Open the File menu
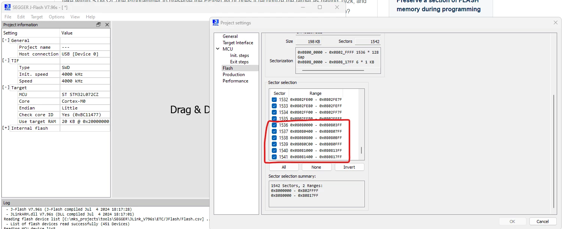Image resolution: width=562 pixels, height=229 pixels. click(8, 17)
